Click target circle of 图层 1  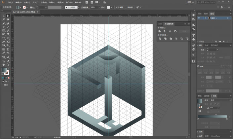[x=228, y=18]
